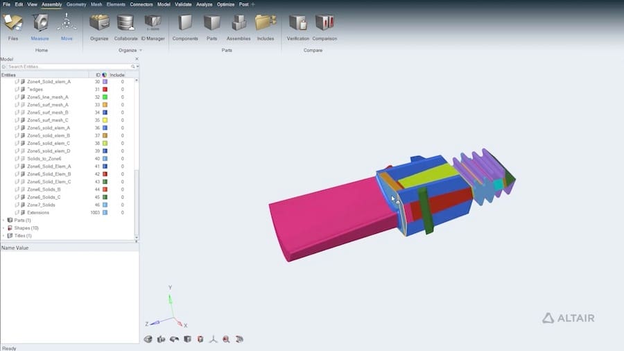This screenshot has height=351, width=624.
Task: Open the Components tool
Action: (x=185, y=27)
